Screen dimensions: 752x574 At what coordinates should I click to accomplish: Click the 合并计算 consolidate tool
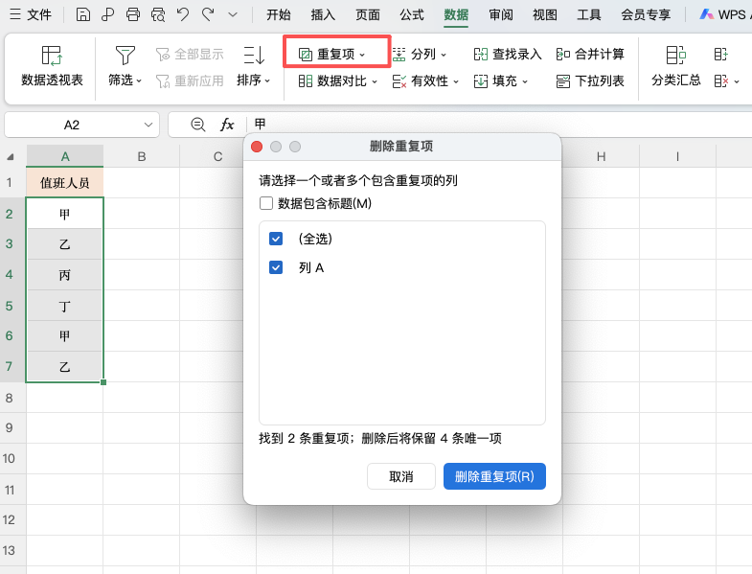pyautogui.click(x=590, y=55)
